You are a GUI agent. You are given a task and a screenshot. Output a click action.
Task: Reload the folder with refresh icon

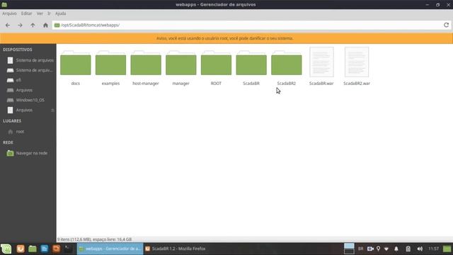446,25
